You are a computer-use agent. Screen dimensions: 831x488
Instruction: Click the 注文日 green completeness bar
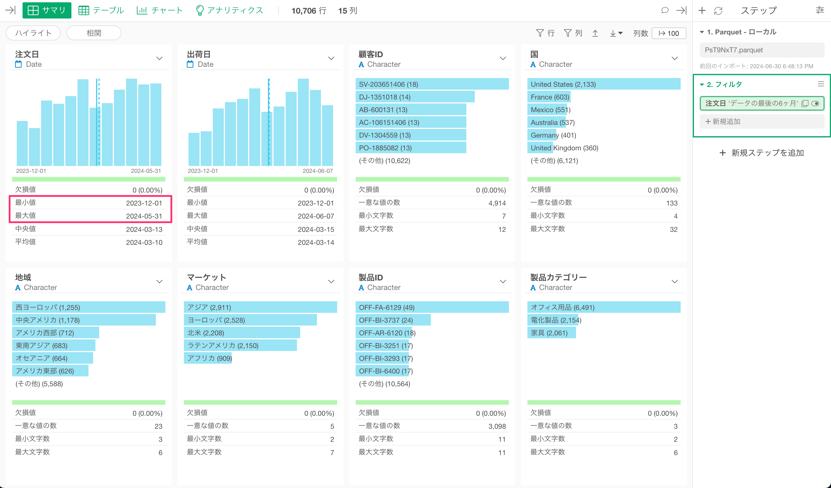tap(89, 179)
